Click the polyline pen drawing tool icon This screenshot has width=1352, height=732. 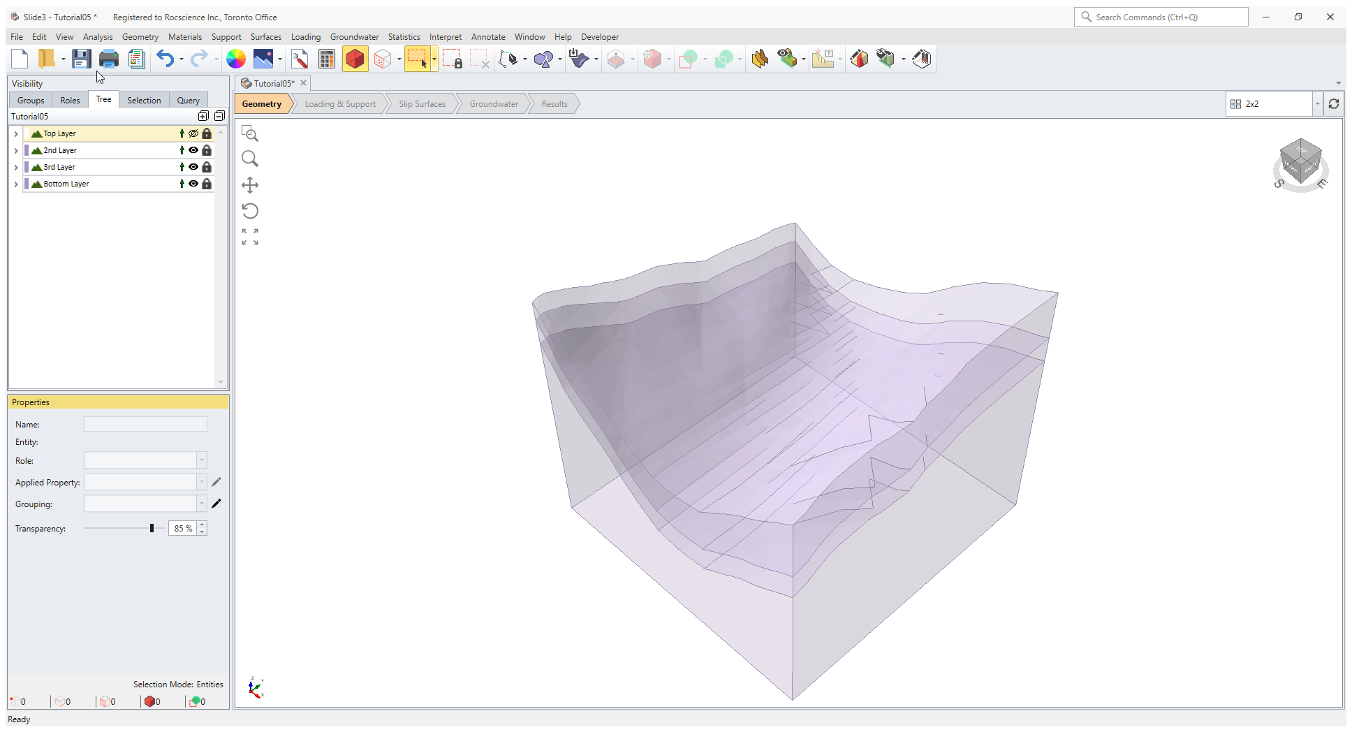508,59
